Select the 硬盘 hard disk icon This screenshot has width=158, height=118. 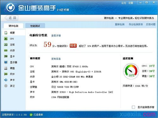[x=6, y=68]
